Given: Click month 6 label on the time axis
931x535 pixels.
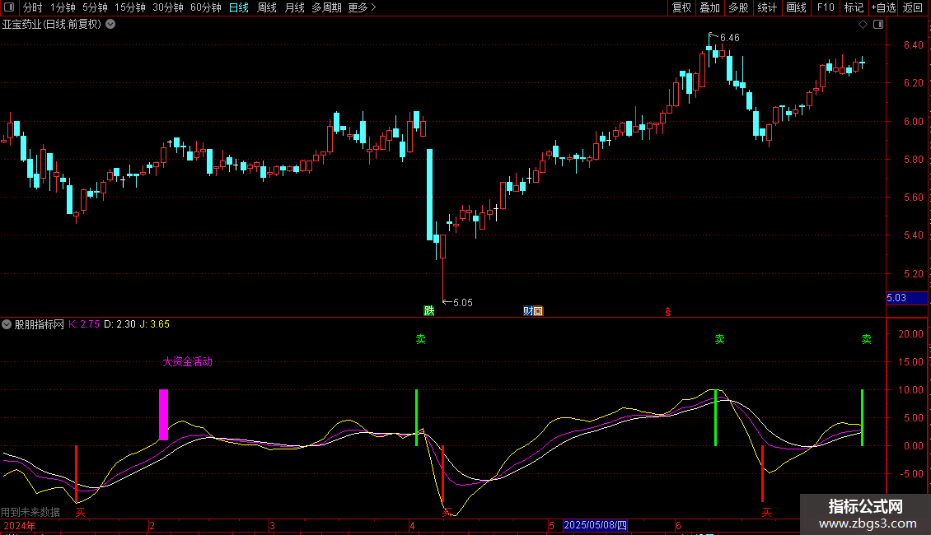Looking at the screenshot, I should [678, 525].
